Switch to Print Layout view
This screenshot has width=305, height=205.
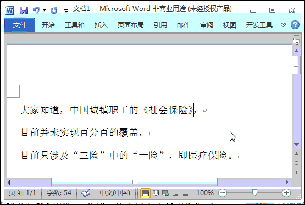pos(145,193)
